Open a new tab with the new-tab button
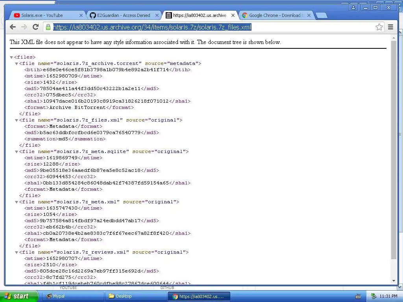Viewport: 403px width, 302px height. (x=321, y=16)
